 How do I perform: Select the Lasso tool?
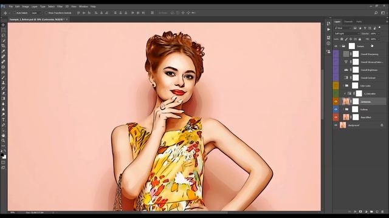tap(3, 35)
